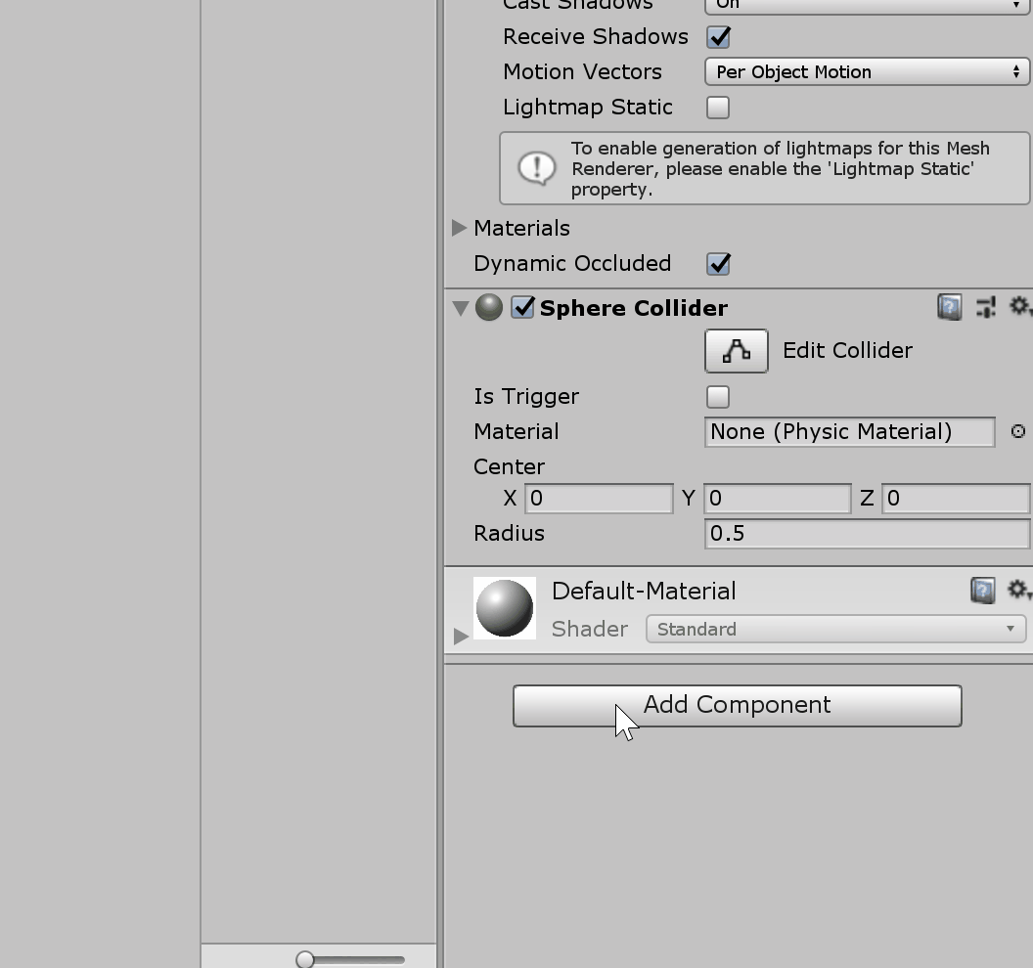Enable Lightmap Static
Image resolution: width=1033 pixels, height=968 pixels.
[x=717, y=107]
